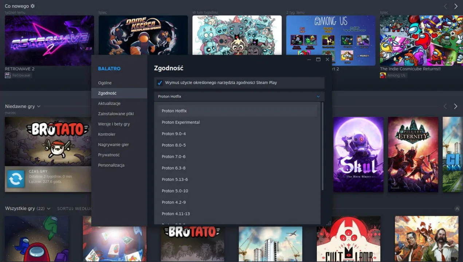Open the Among Us update news thumbnail
The image size is (463, 262).
[331, 40]
